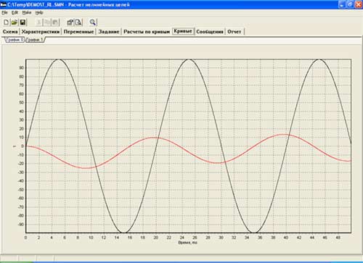
Task: Click the greyed-out Copy icon
Action: coord(47,22)
